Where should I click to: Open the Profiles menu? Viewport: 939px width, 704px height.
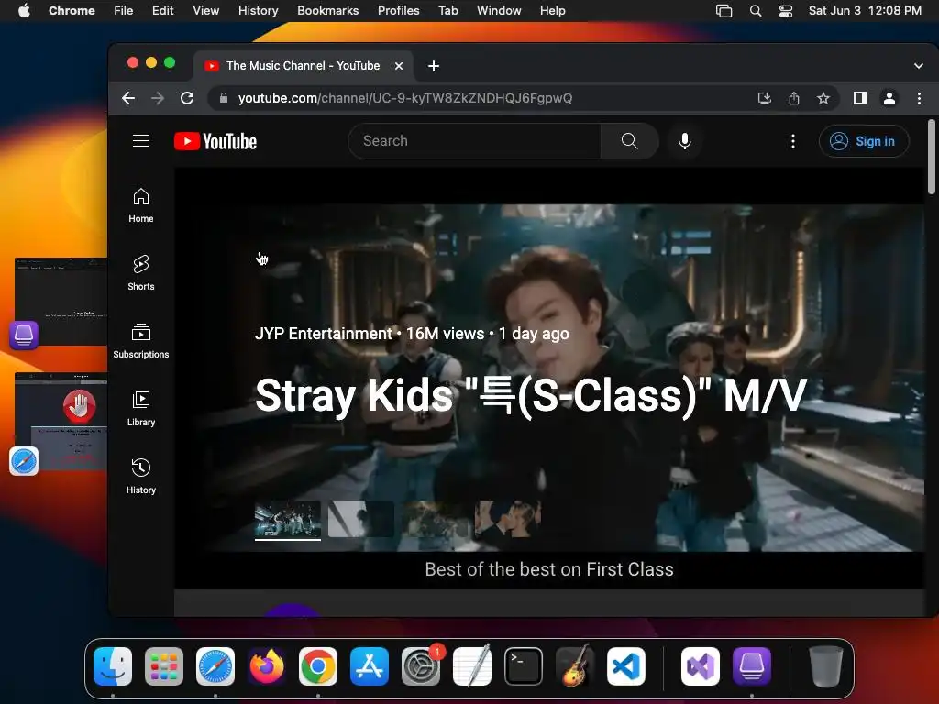[x=398, y=10]
